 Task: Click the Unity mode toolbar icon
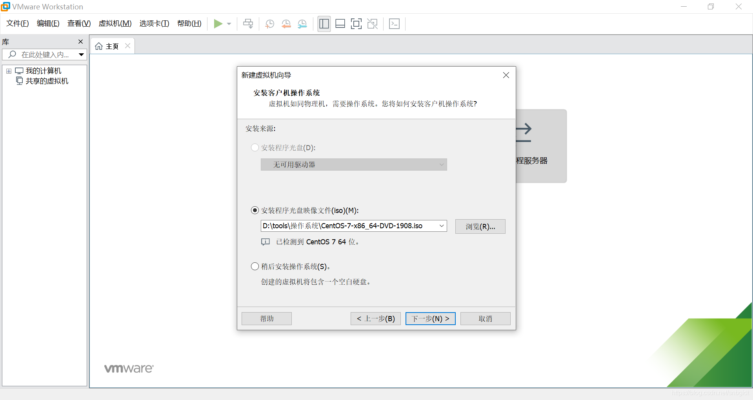pos(372,24)
